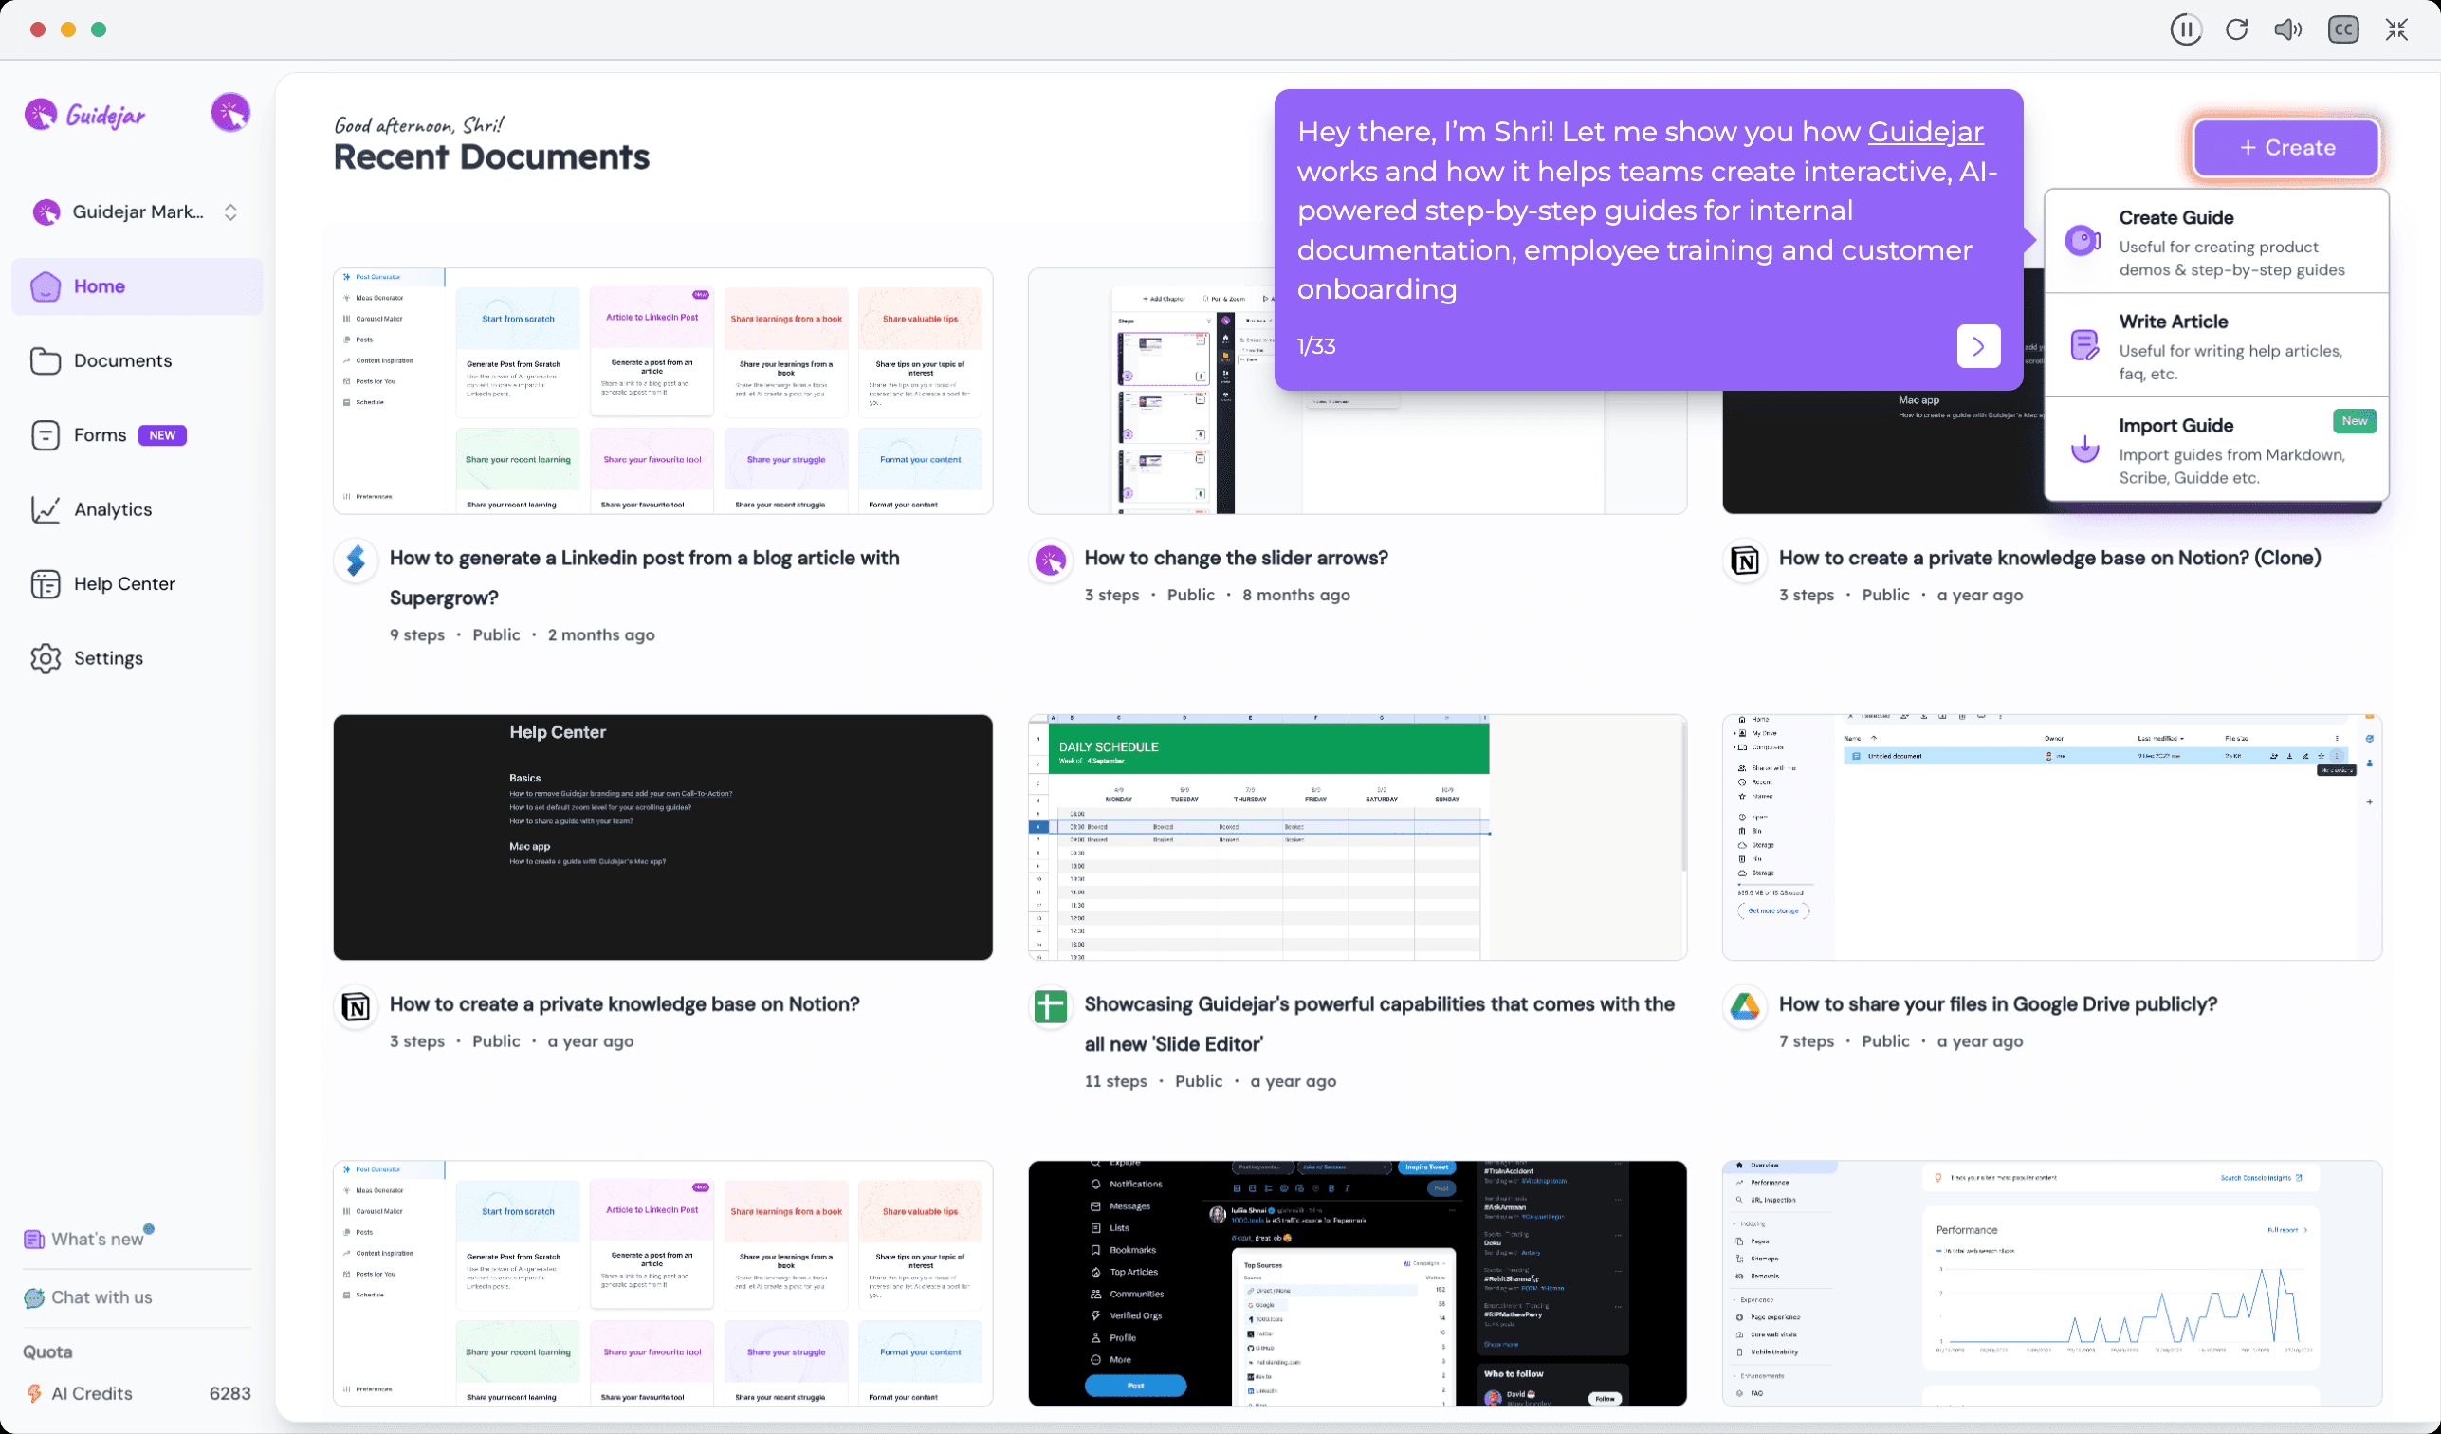Screen dimensions: 2441x1434
Task: Restart demo with the reload icon
Action: 2236,29
